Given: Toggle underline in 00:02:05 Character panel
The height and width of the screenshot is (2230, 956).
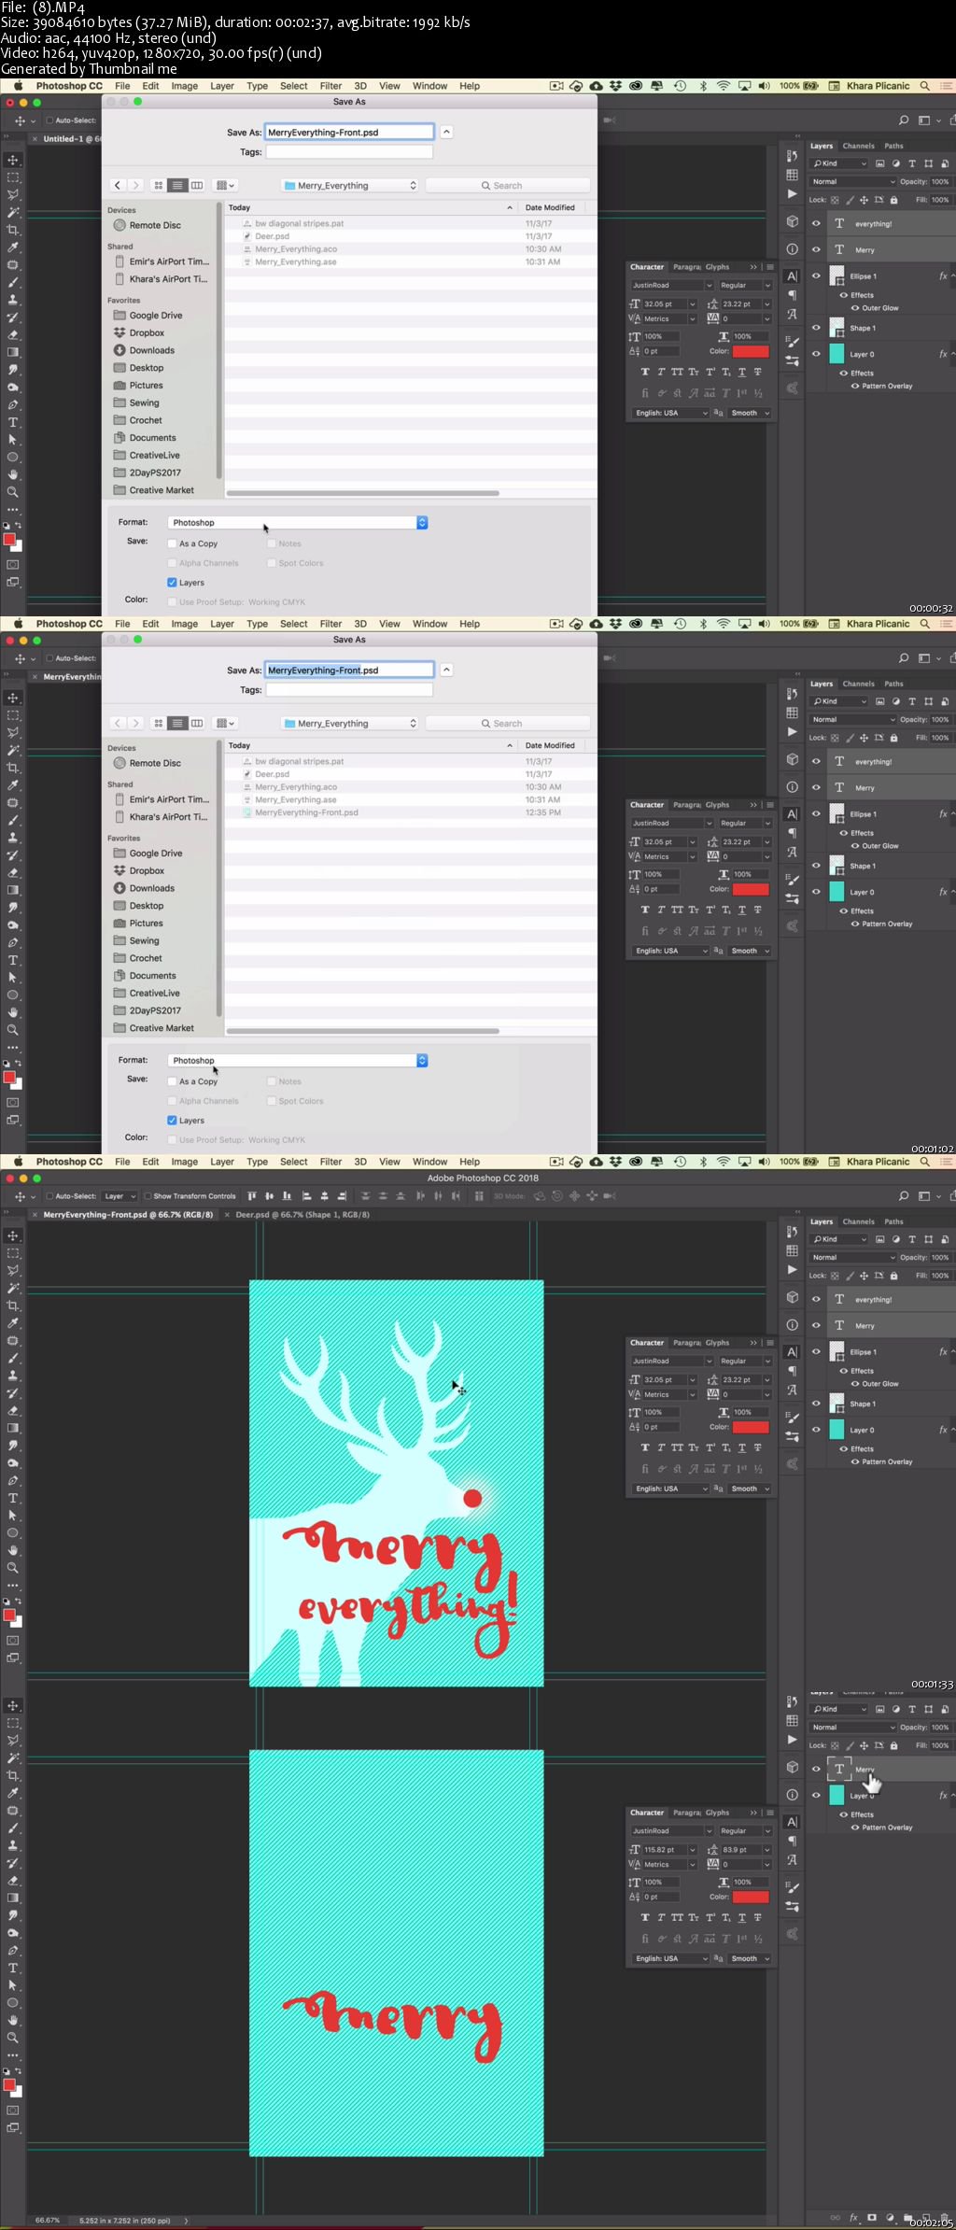Looking at the screenshot, I should (x=742, y=1917).
